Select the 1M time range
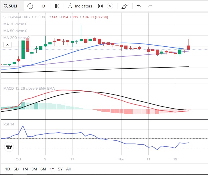The height and width of the screenshot is (175, 208). click(x=25, y=169)
